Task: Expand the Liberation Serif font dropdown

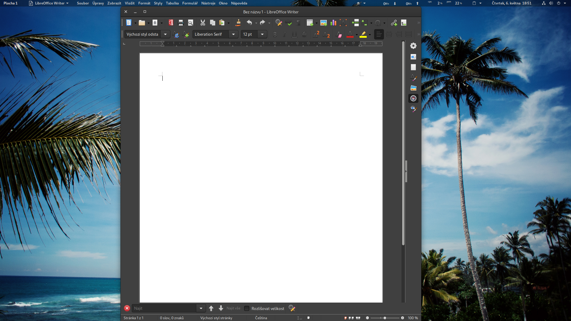Action: click(x=233, y=34)
